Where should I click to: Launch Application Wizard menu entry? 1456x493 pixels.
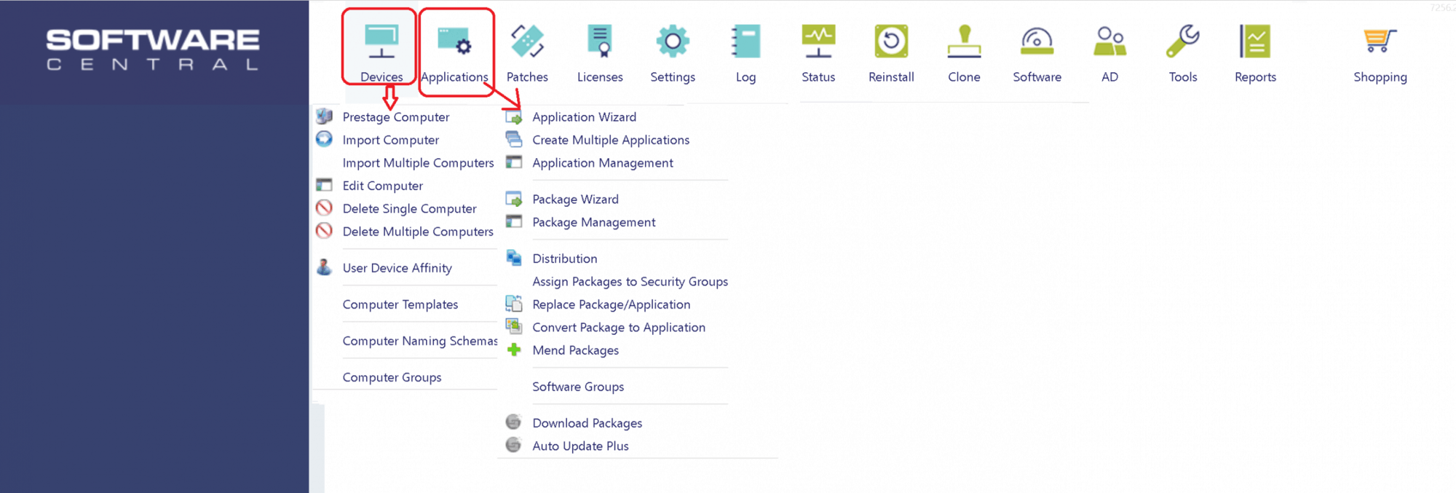pyautogui.click(x=585, y=117)
